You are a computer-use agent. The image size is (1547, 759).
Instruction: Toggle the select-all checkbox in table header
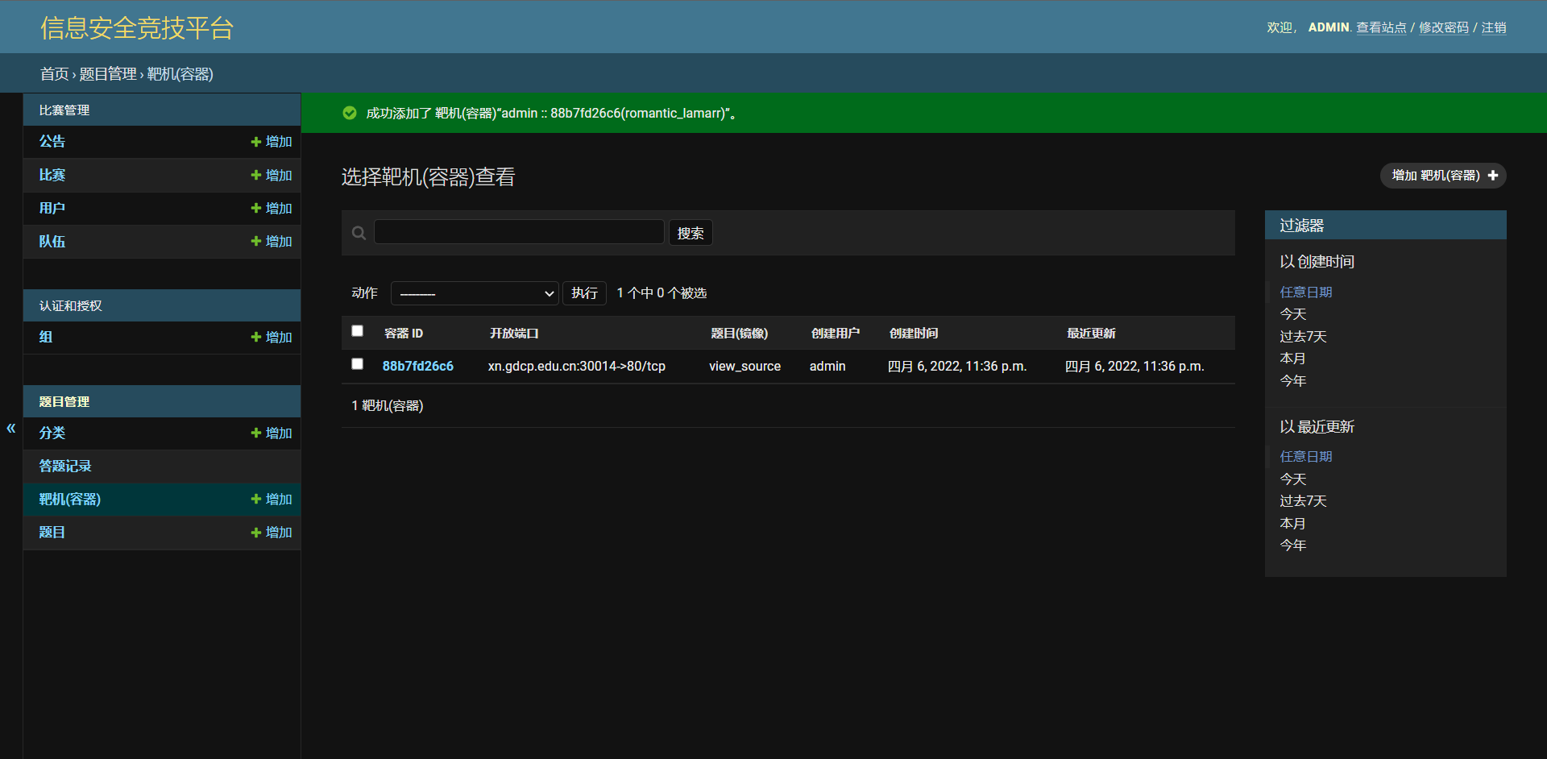[x=358, y=331]
